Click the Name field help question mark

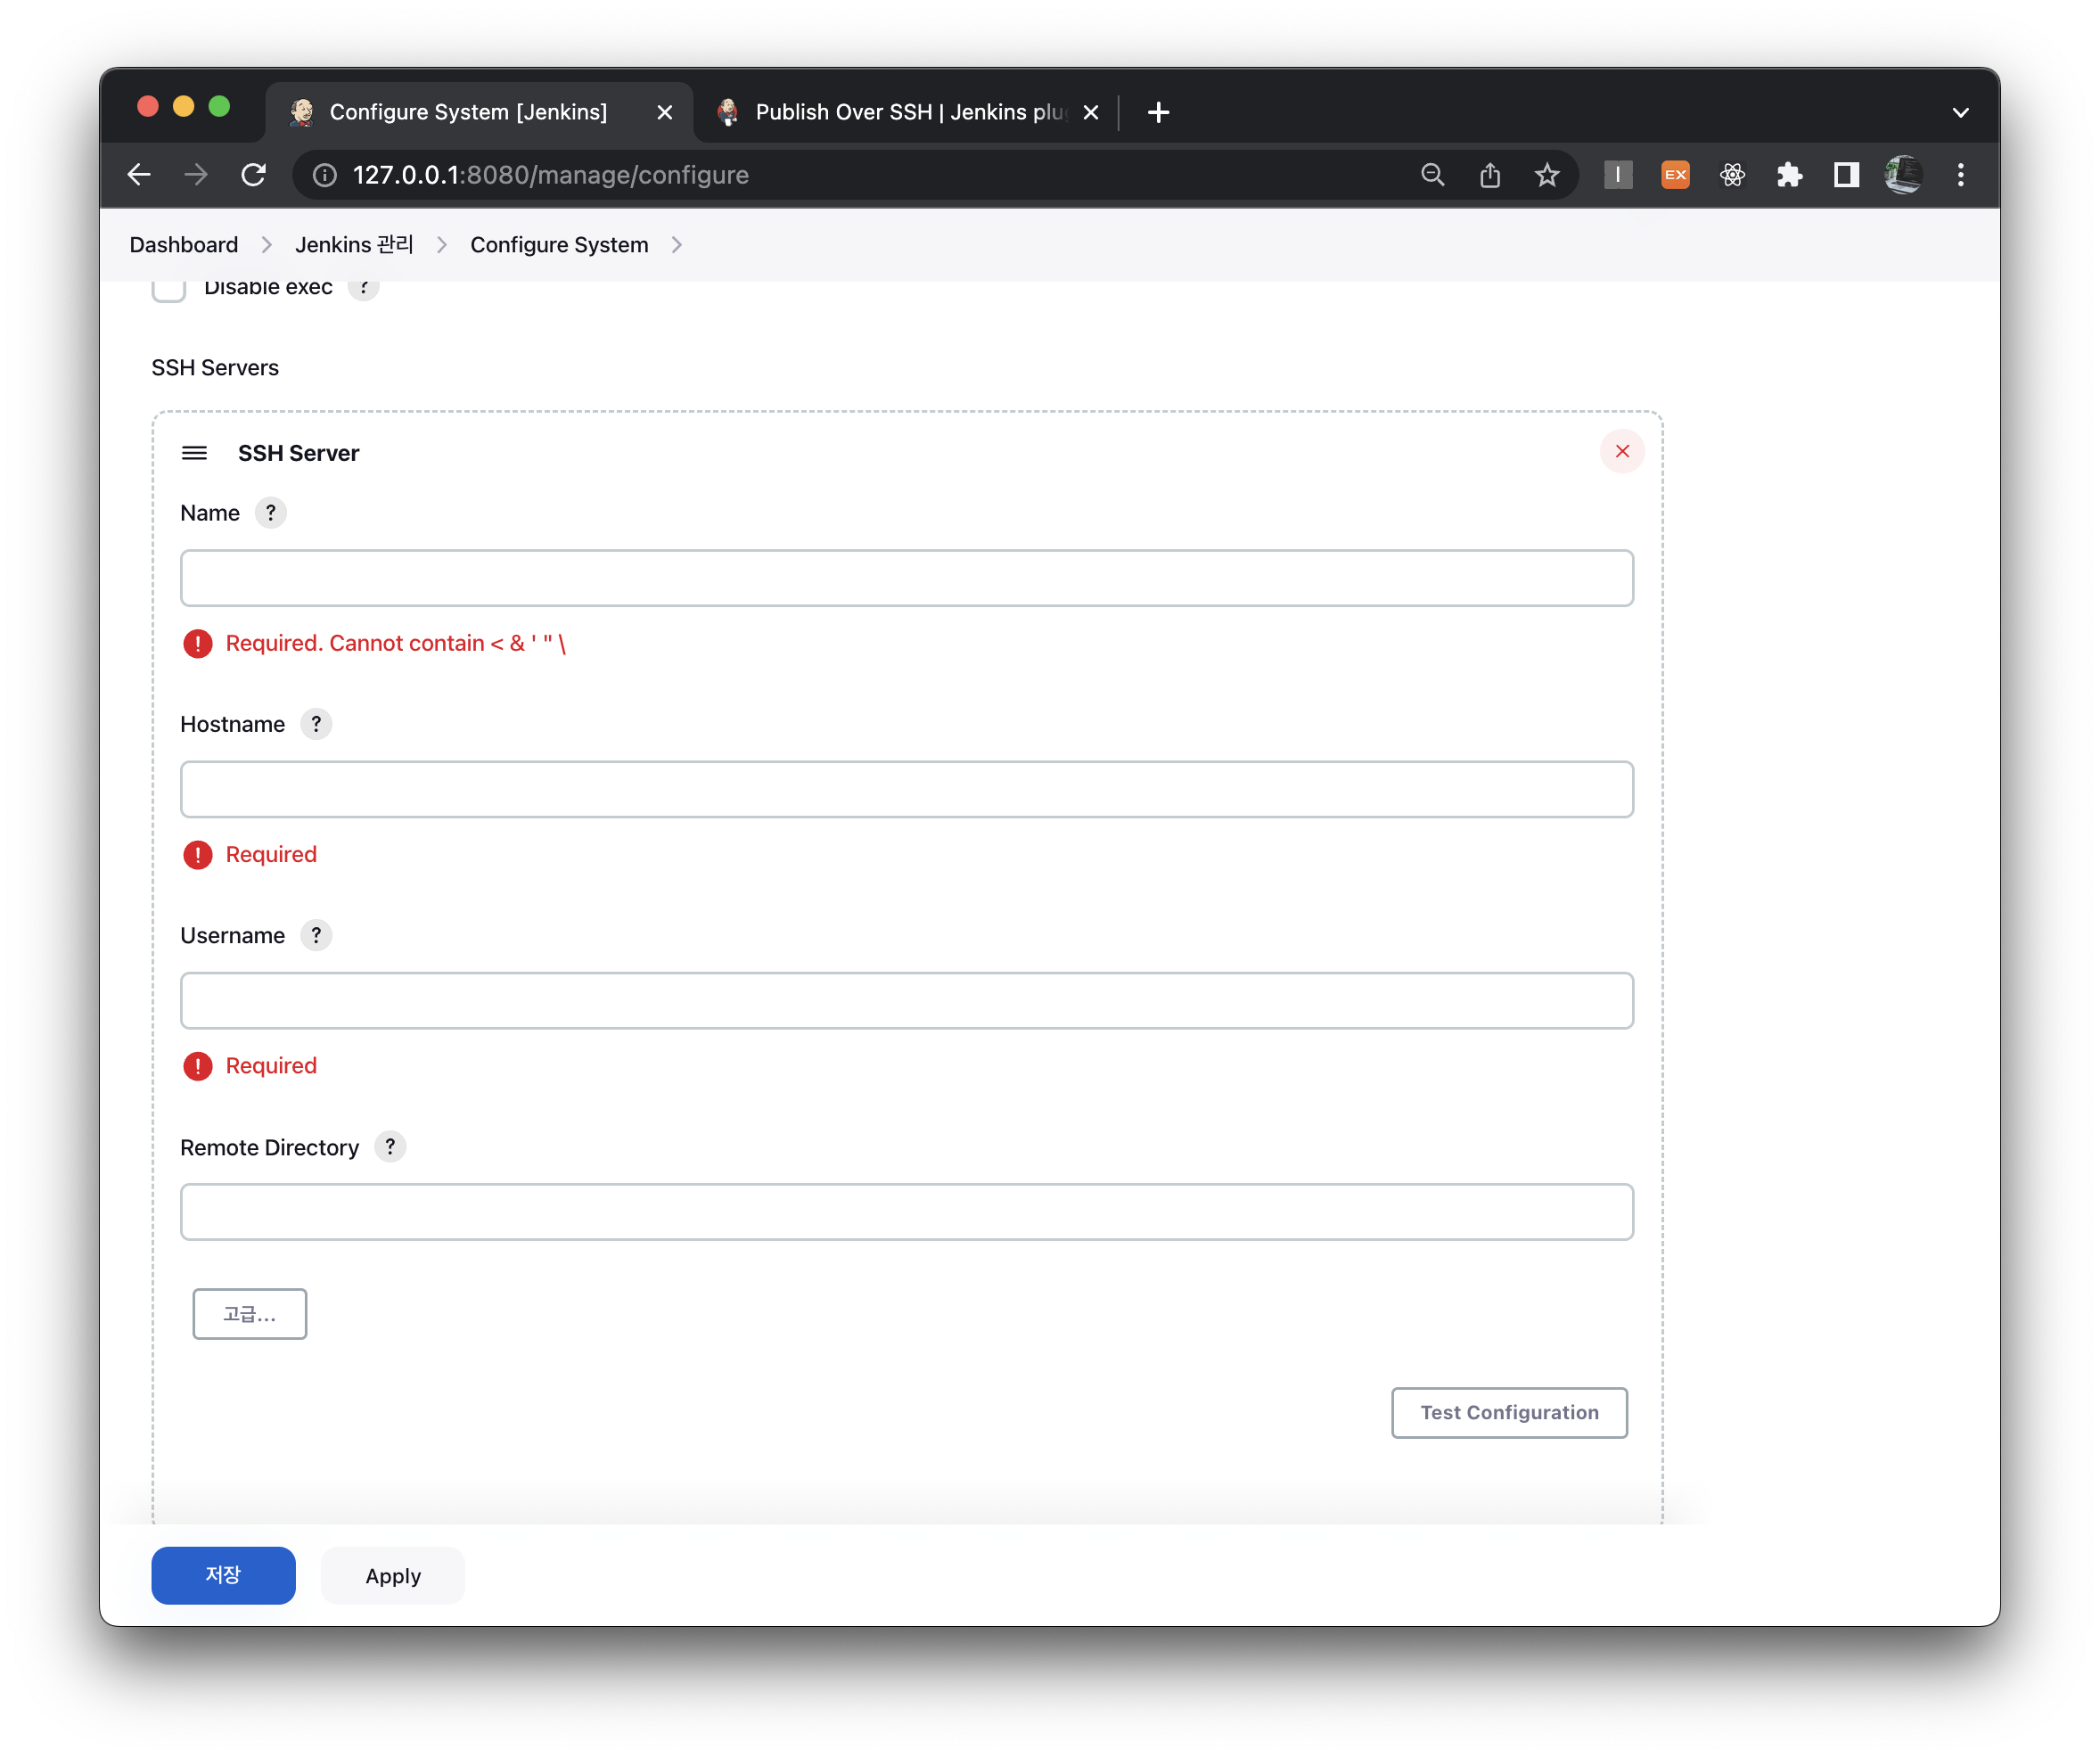(270, 513)
